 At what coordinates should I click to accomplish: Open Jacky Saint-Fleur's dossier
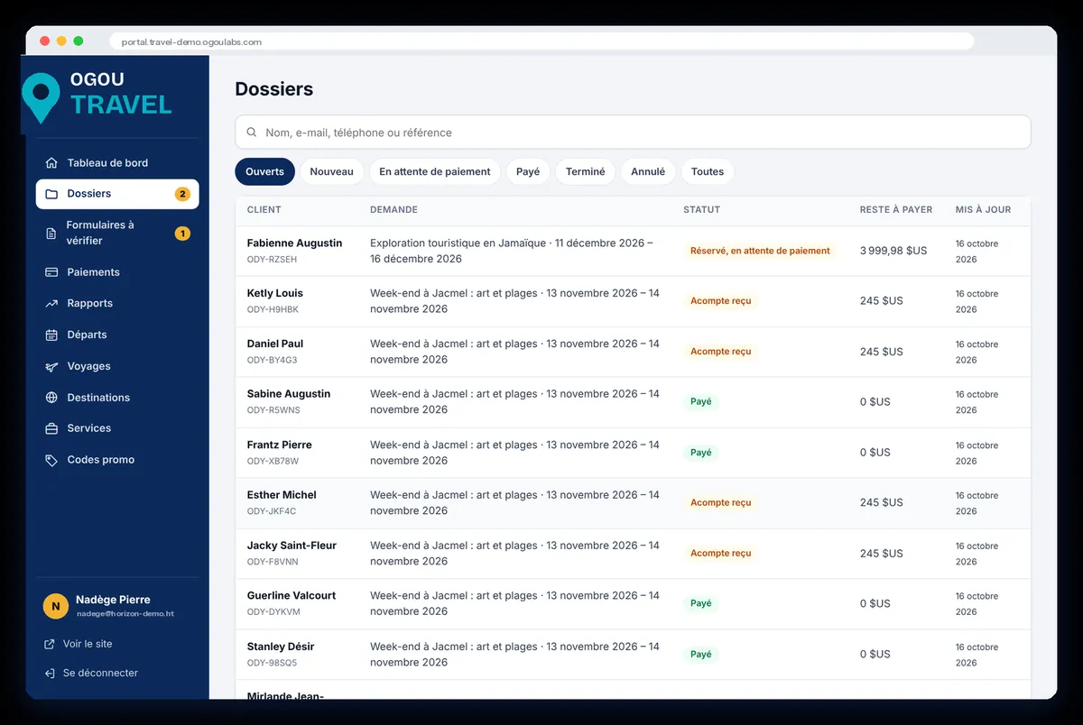click(x=633, y=554)
